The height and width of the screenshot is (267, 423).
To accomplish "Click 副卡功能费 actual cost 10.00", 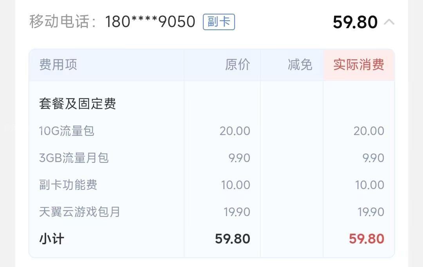I will pyautogui.click(x=369, y=185).
